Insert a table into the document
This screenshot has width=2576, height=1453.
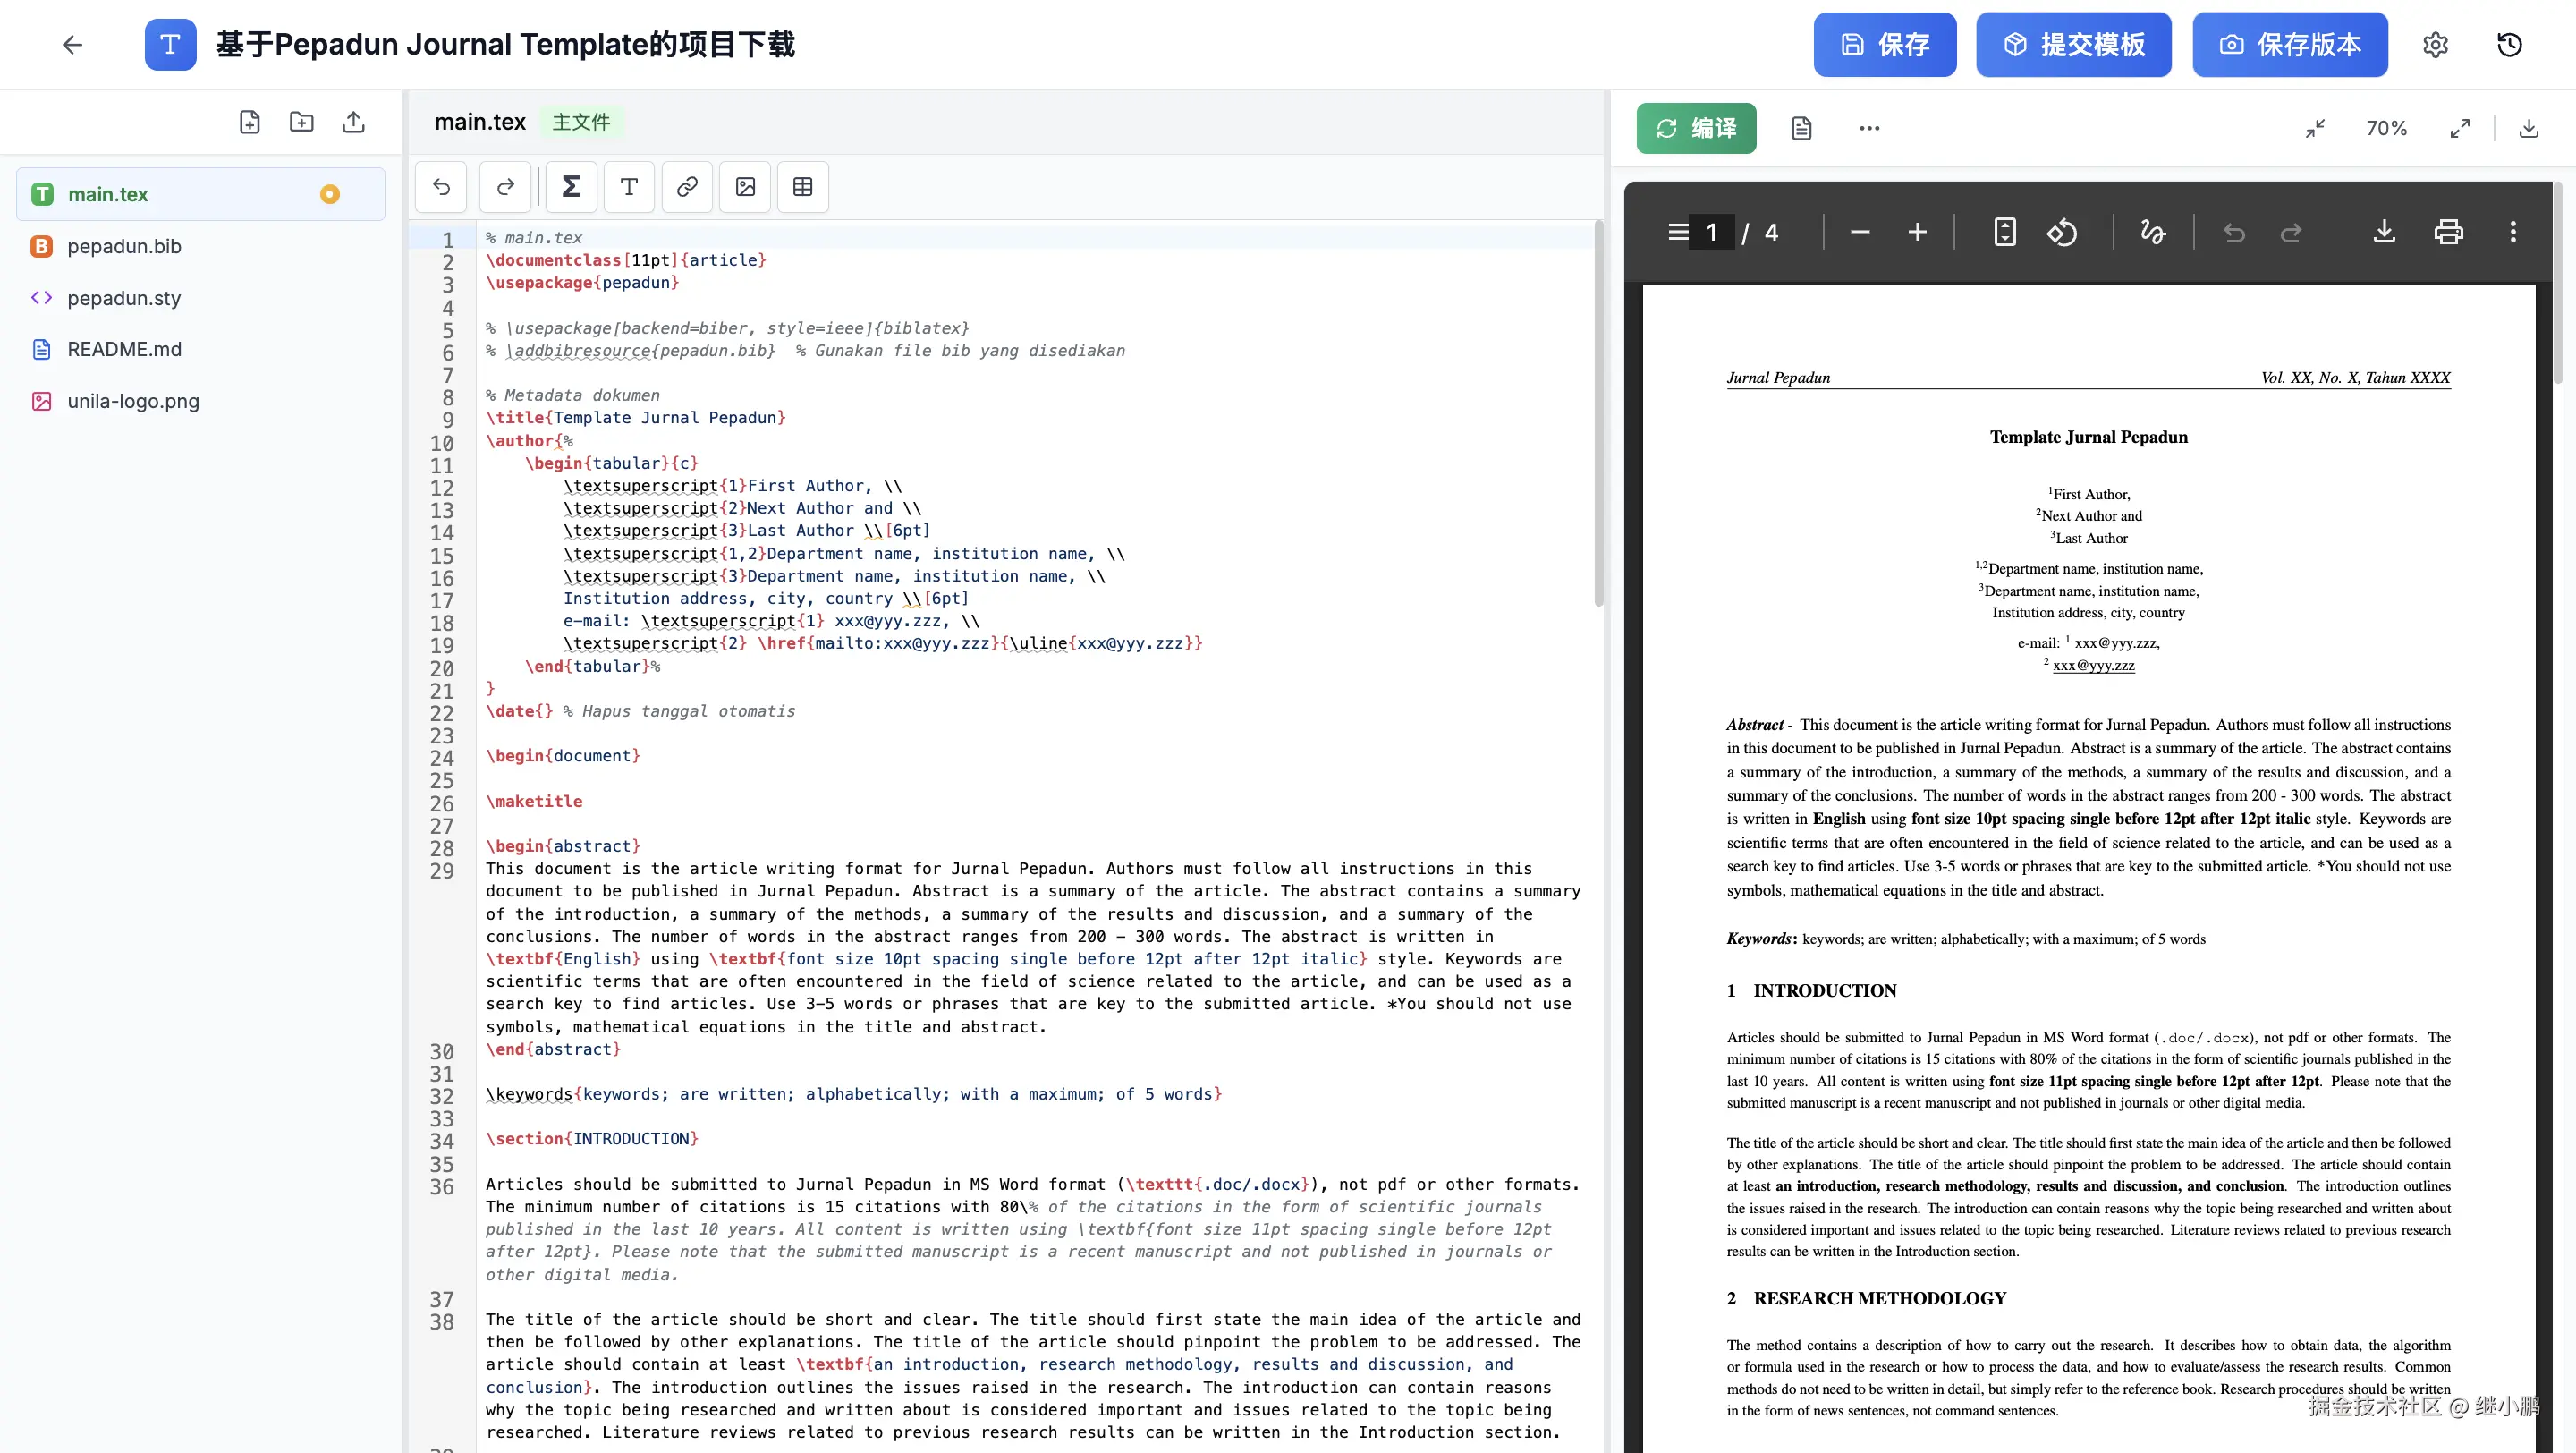[803, 187]
